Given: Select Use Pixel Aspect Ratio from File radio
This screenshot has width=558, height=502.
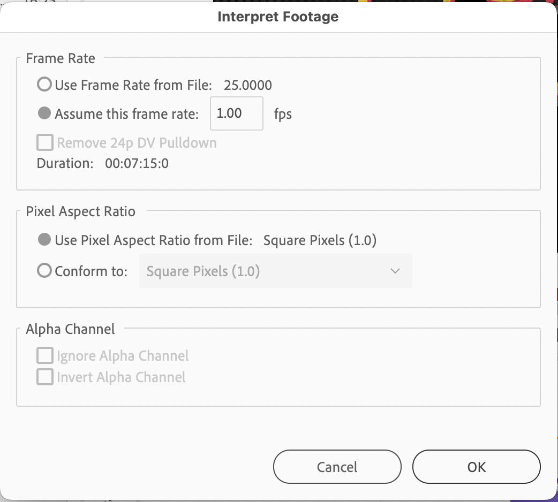Looking at the screenshot, I should click(44, 240).
